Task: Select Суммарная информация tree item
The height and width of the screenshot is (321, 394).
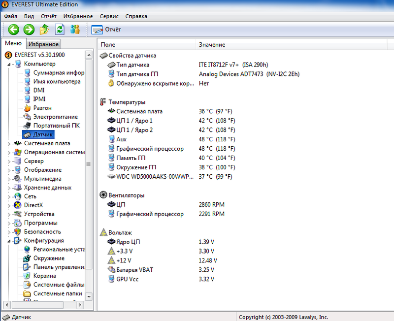Action: click(59, 72)
